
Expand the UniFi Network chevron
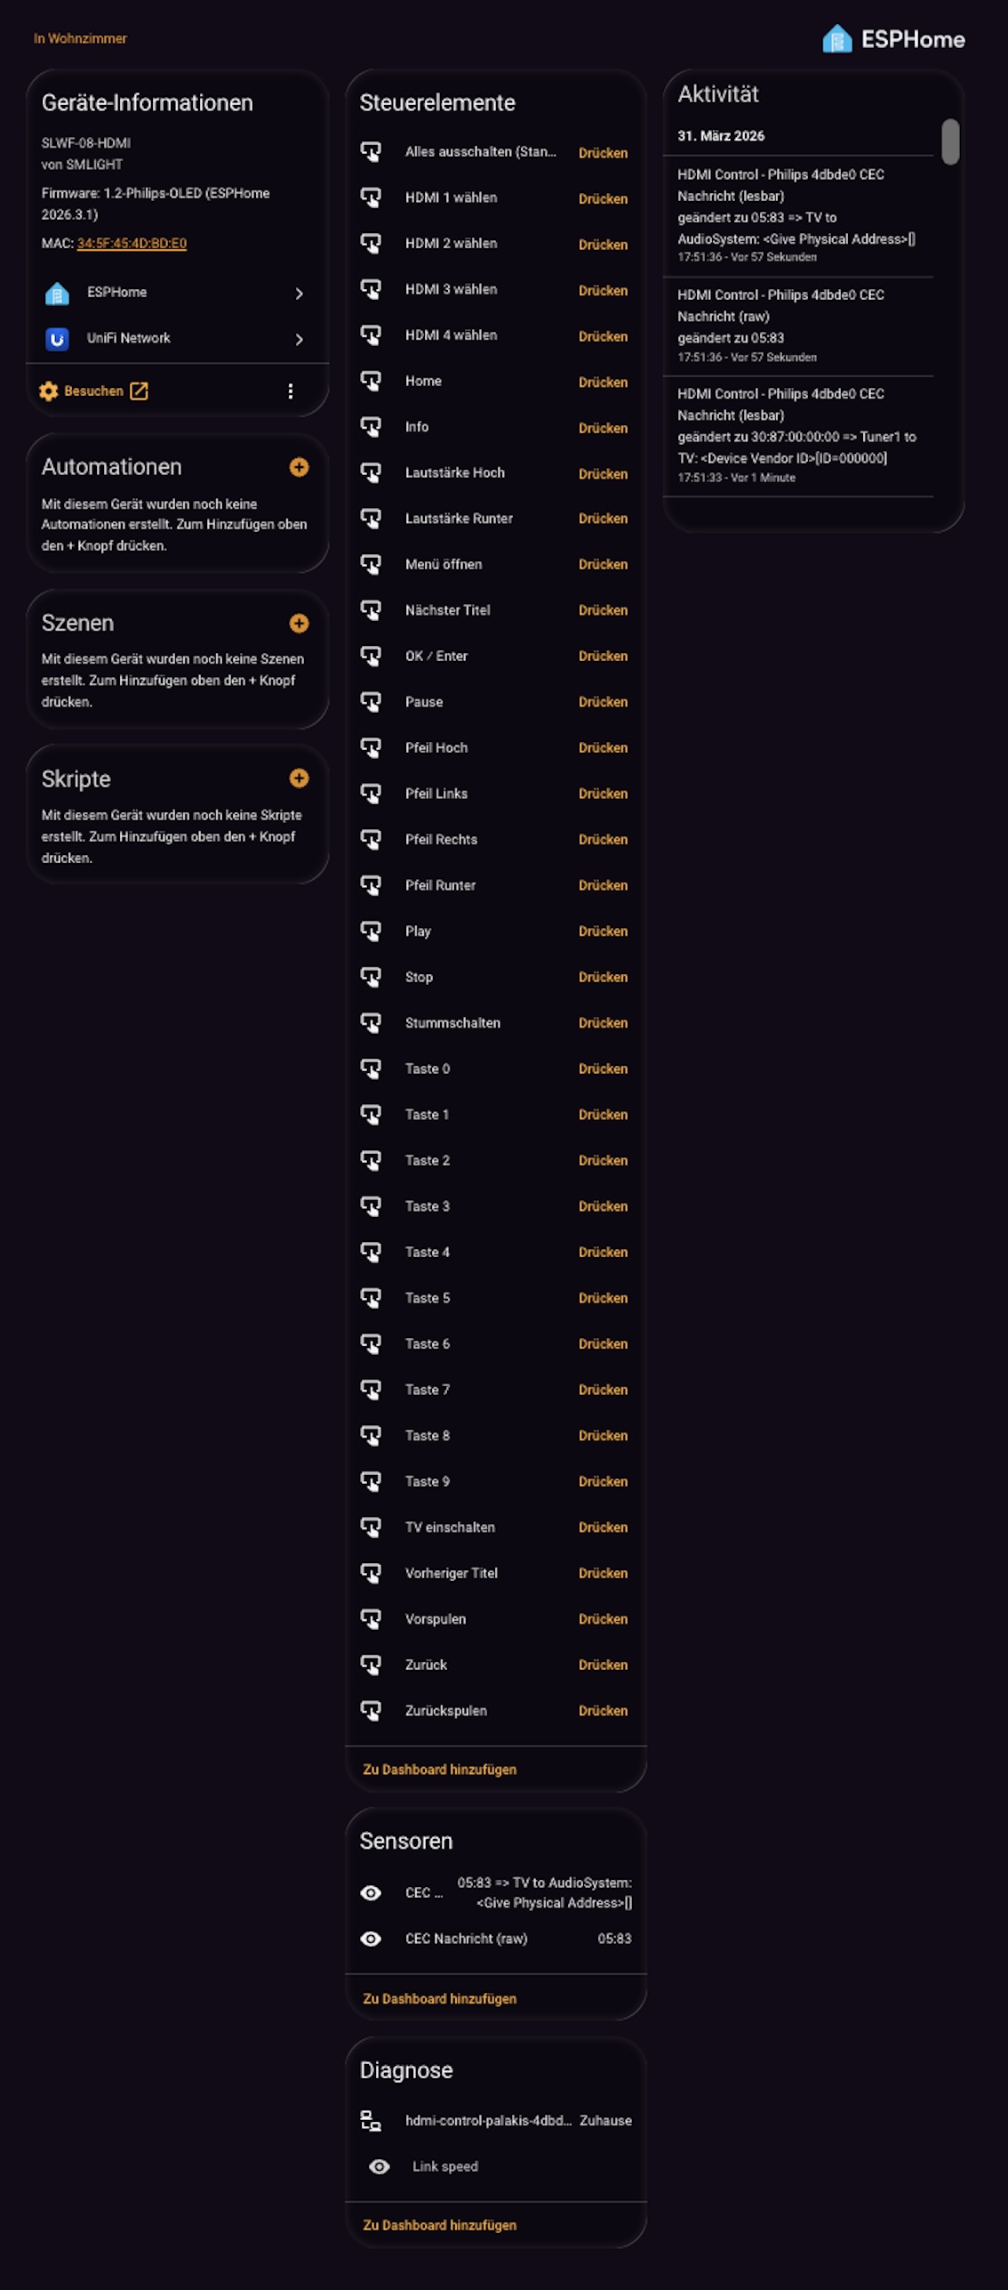[299, 339]
